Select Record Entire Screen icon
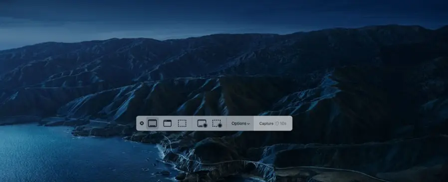448x182 pixels. pos(202,124)
